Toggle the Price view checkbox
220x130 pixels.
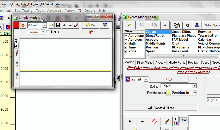click(x=126, y=51)
